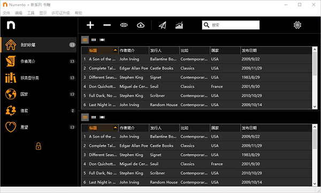321x193 pixels.
Task: Click the paper plane send icon
Action: (162, 25)
